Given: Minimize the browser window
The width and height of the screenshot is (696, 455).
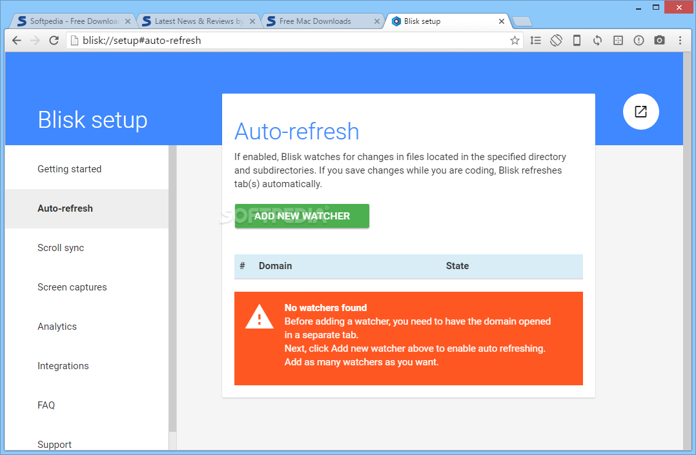Looking at the screenshot, I should [639, 8].
